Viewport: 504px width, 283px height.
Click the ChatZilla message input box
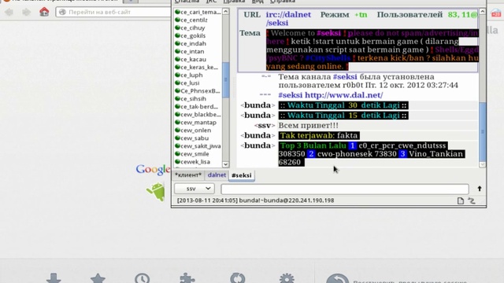(x=345, y=189)
